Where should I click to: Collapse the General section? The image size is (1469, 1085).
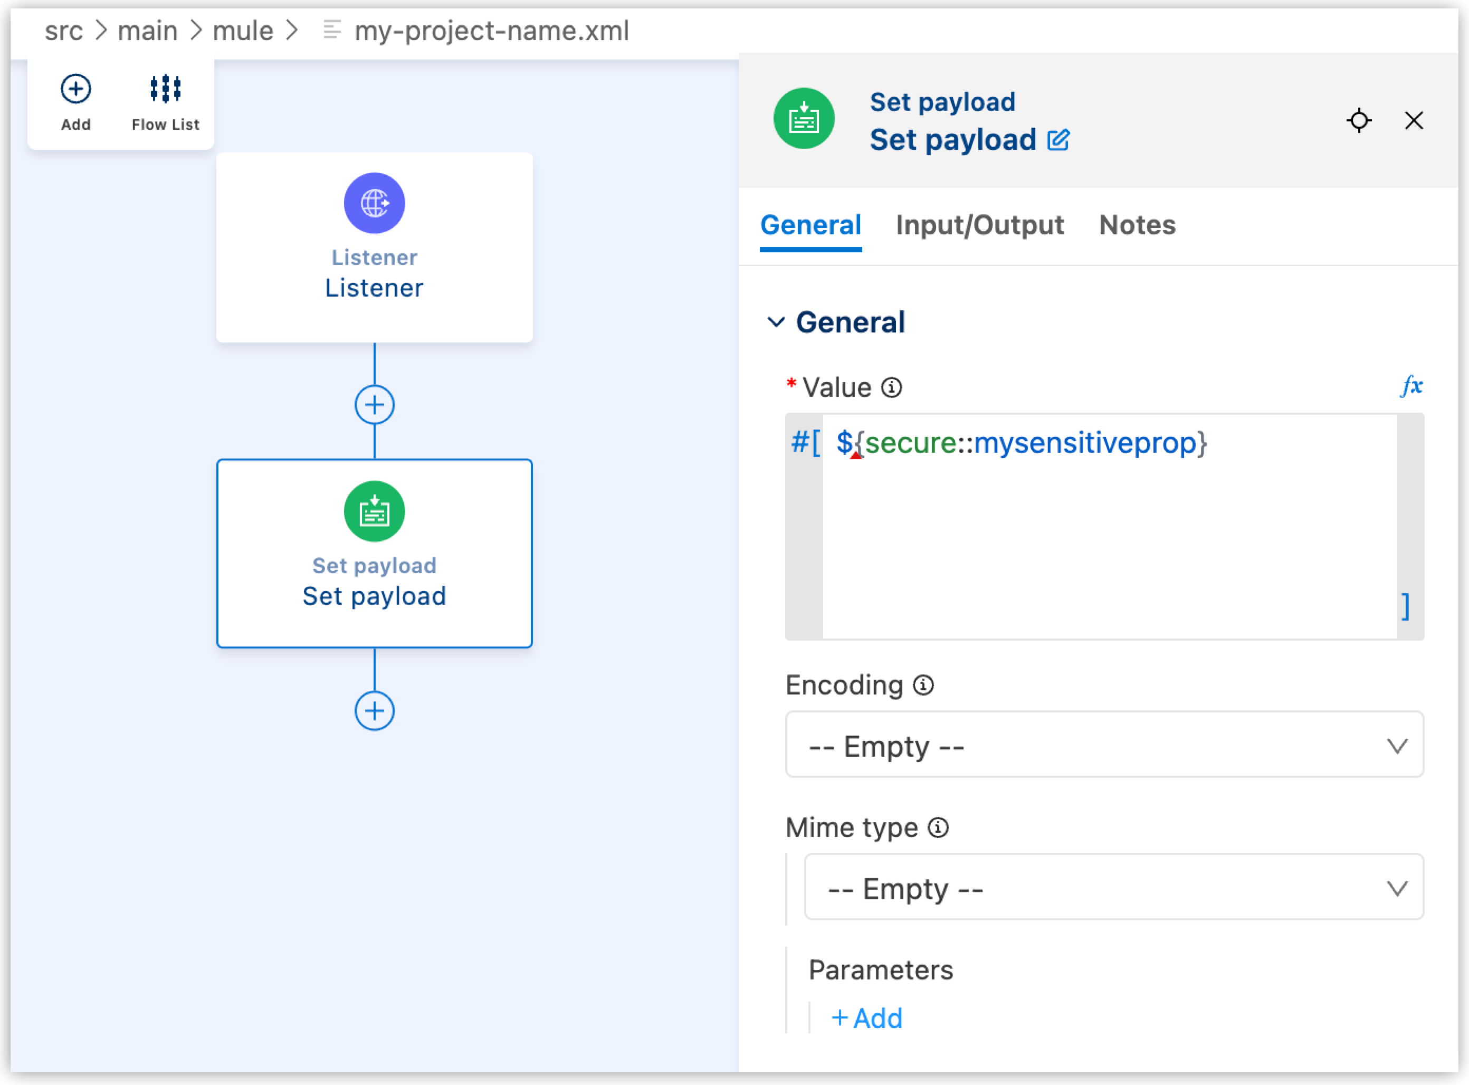(777, 322)
